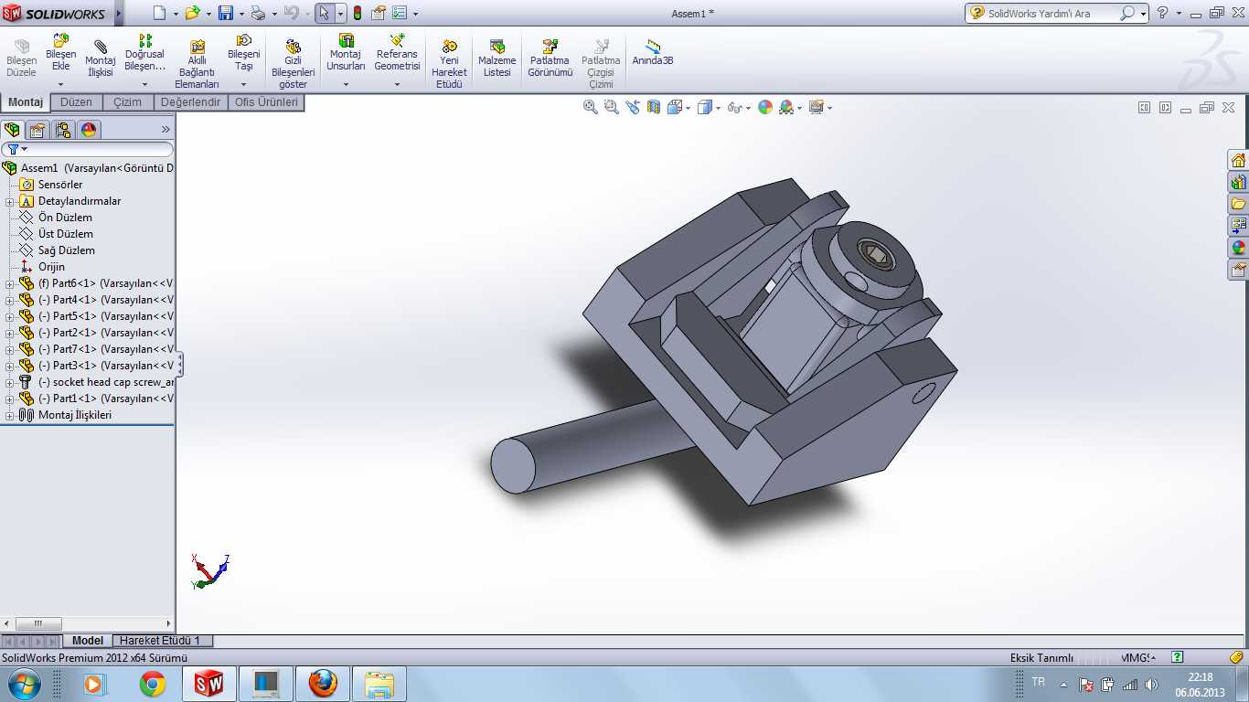Select the Sensörler item in tree
Viewport: 1249px width, 702px height.
(60, 185)
